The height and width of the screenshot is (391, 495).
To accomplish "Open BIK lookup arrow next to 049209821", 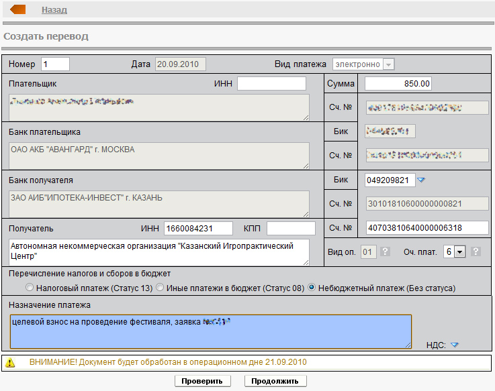I will coord(421,180).
